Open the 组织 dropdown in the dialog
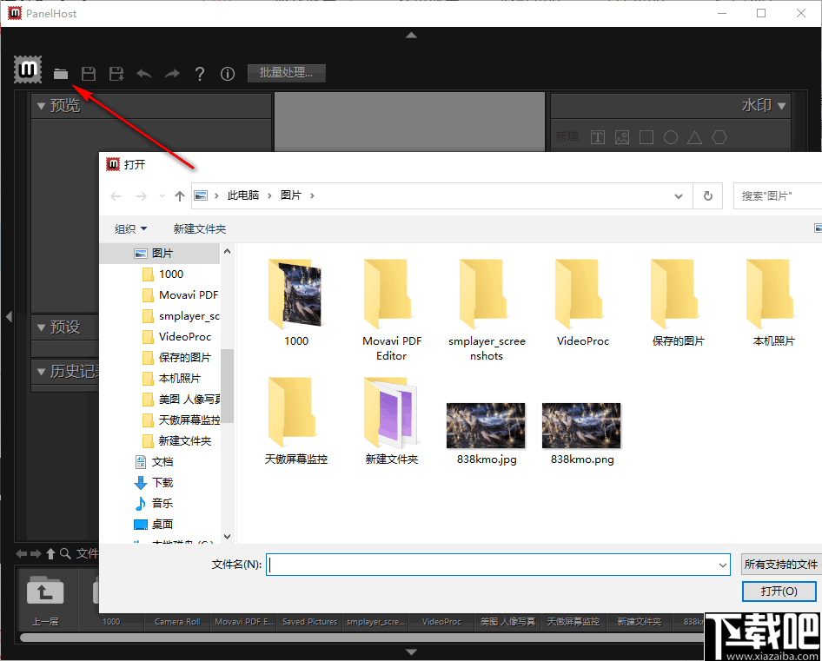 [130, 228]
